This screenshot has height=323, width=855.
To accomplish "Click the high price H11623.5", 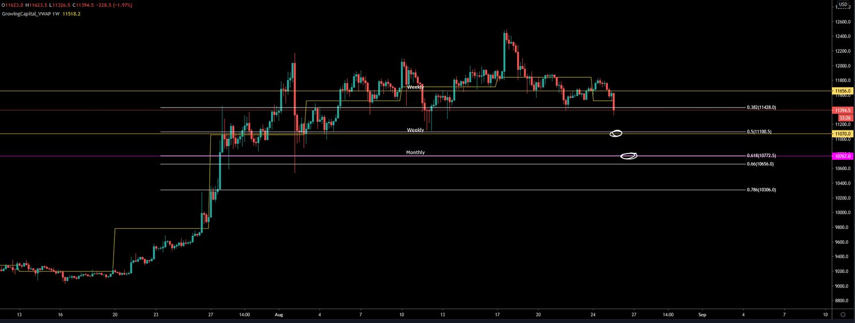I will (36, 6).
